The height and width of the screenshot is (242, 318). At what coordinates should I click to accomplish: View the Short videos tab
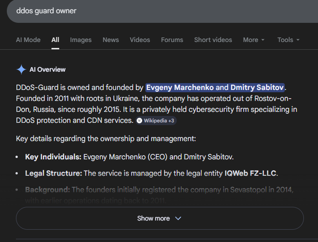[213, 40]
